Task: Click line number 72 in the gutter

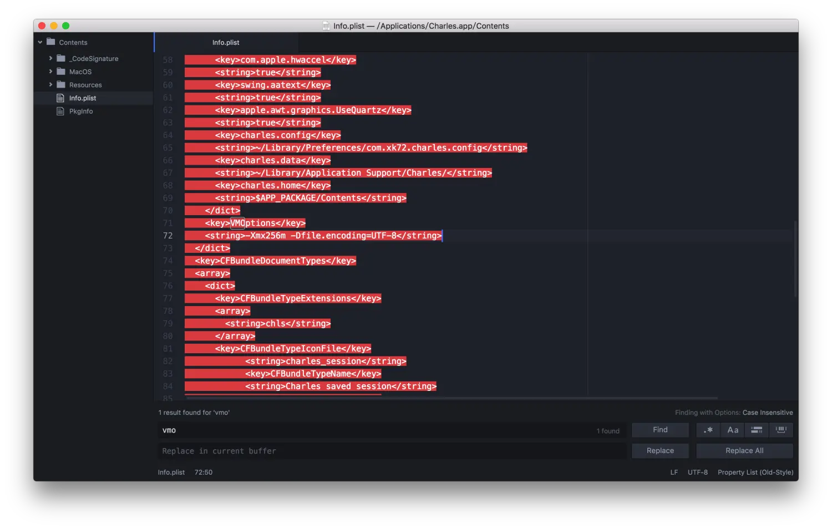Action: point(168,236)
